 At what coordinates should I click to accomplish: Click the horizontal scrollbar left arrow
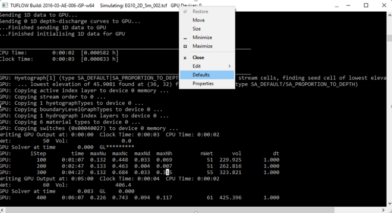pos(2,210)
